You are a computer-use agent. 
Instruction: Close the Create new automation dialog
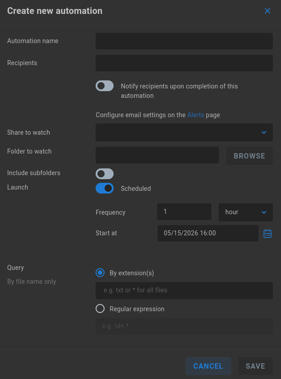click(267, 11)
